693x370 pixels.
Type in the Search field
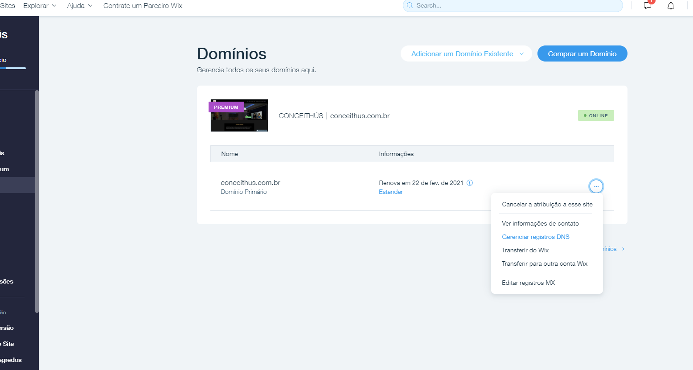pyautogui.click(x=517, y=6)
